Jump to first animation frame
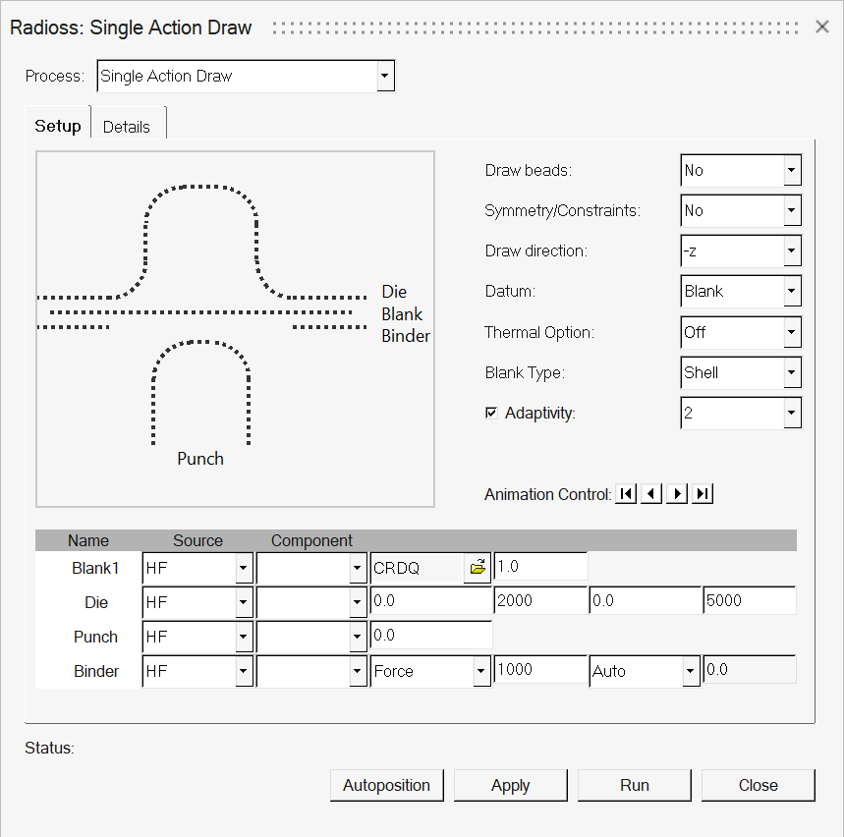The height and width of the screenshot is (837, 844). [x=626, y=493]
